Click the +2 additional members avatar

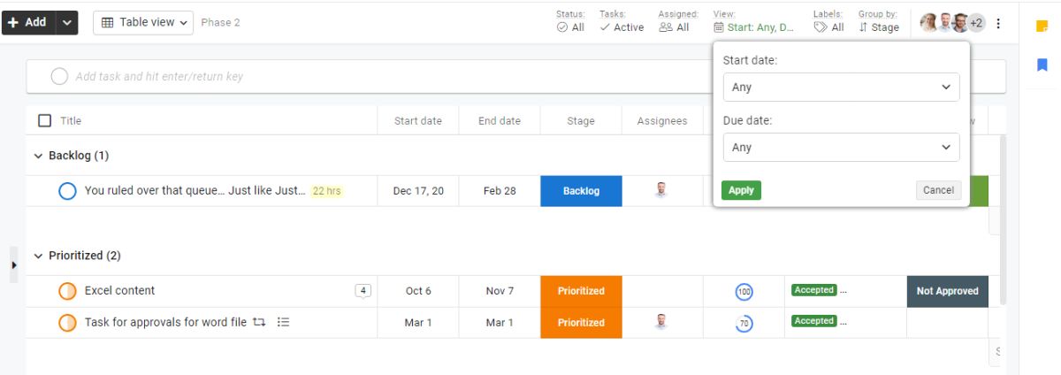pos(975,23)
